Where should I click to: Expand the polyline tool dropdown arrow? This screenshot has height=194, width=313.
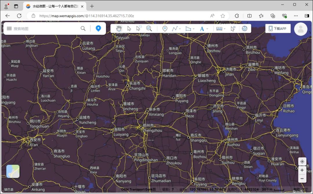180,29
